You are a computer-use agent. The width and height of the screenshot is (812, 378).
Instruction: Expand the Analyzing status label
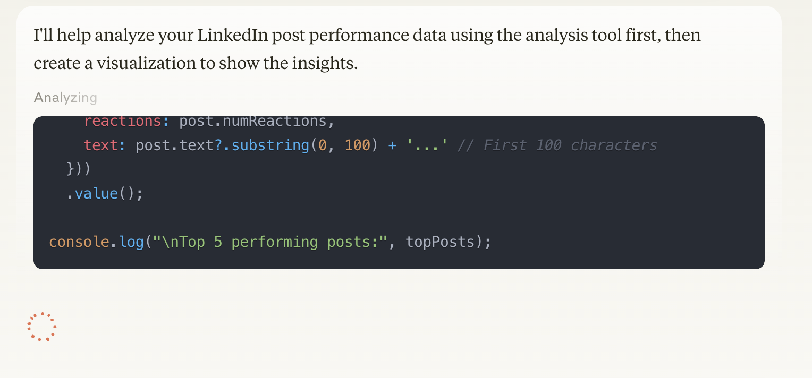click(65, 98)
